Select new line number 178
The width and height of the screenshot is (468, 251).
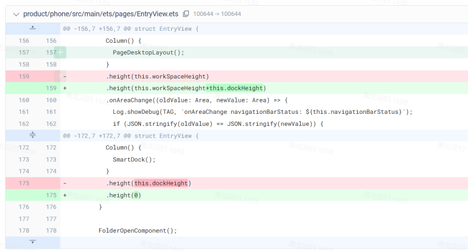click(51, 231)
